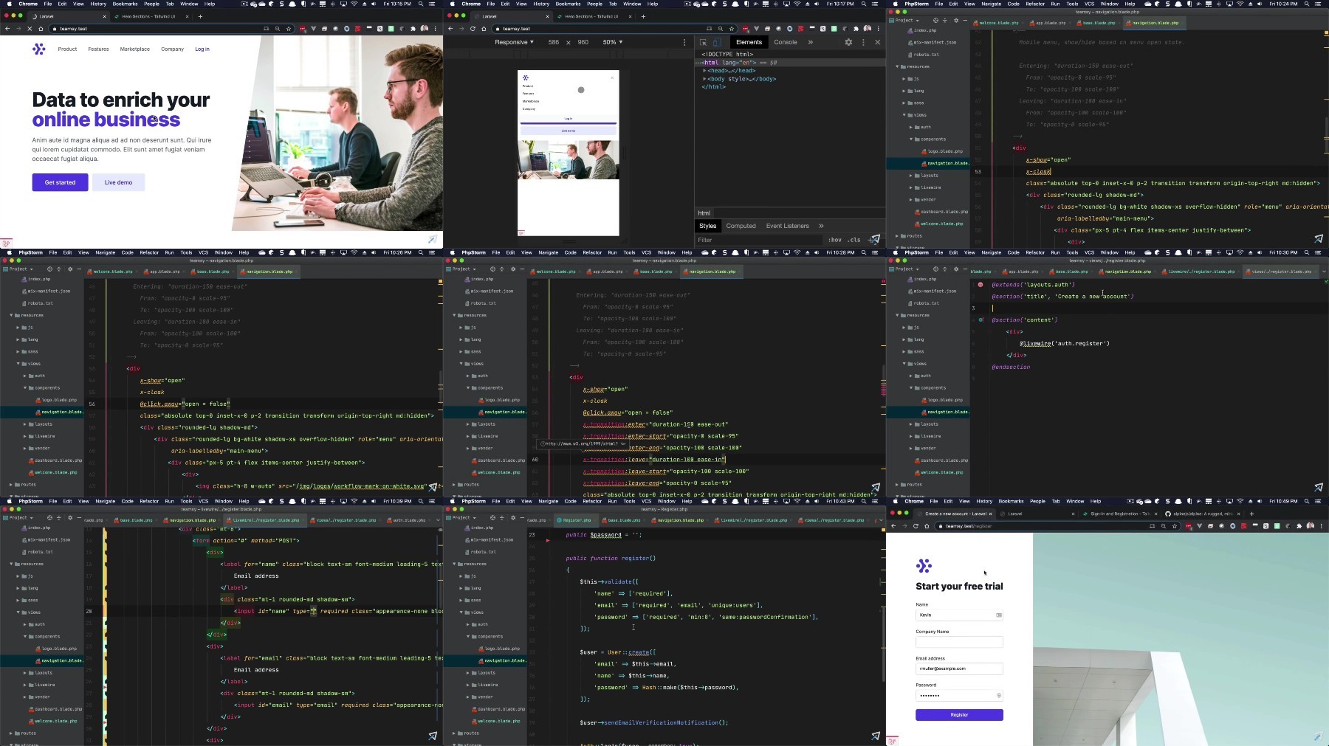Image resolution: width=1329 pixels, height=746 pixels.
Task: Open device toolbar more options menu
Action: pos(684,42)
